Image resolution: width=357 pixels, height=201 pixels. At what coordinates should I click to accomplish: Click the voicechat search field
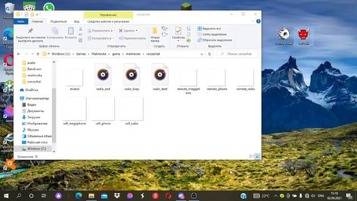pyautogui.click(x=237, y=54)
